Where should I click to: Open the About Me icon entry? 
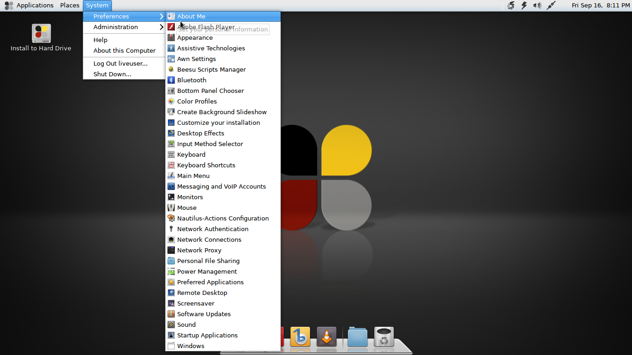point(171,16)
